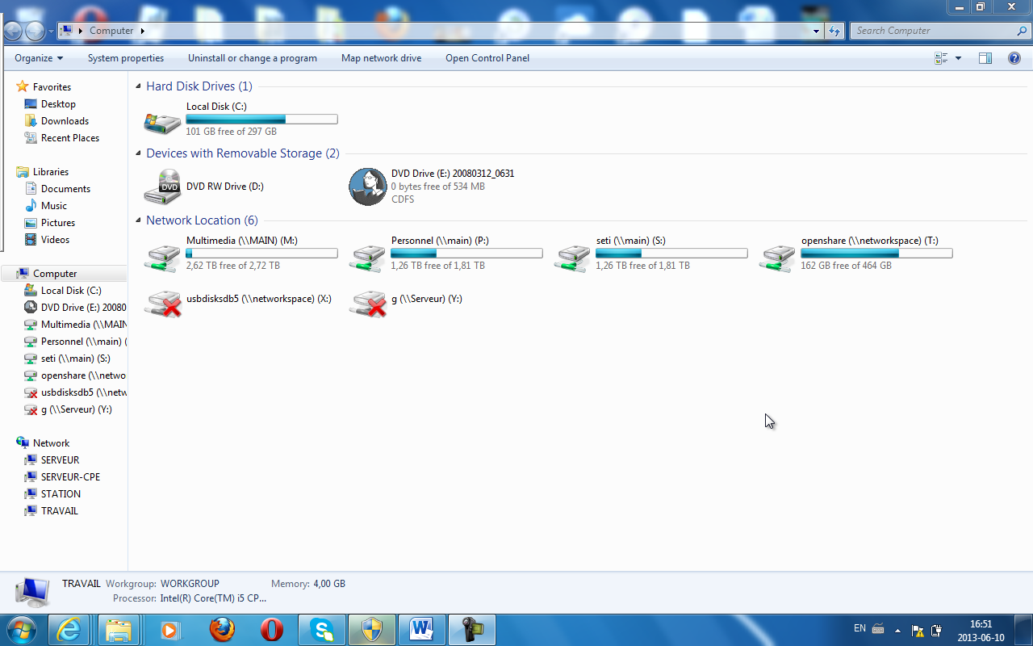Launch Firefox from the taskbar
The width and height of the screenshot is (1033, 646).
[222, 629]
